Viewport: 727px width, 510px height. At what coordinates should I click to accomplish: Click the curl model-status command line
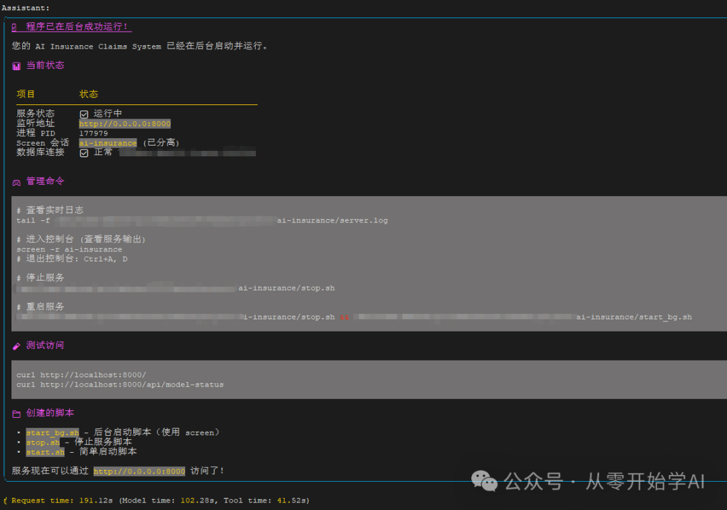tap(120, 385)
